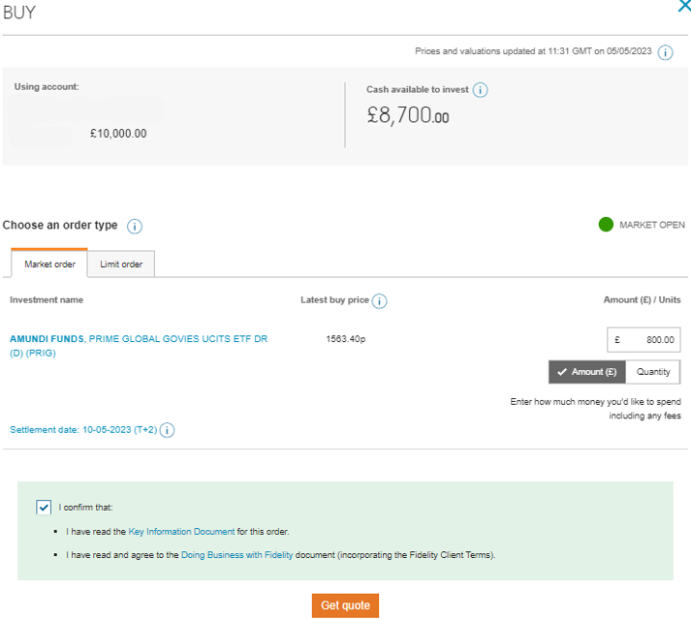691x620 pixels.
Task: Click the Using account label
Action: [47, 87]
